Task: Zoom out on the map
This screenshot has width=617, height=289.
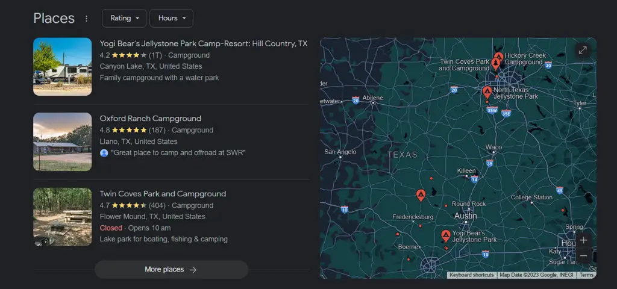Action: [x=583, y=255]
